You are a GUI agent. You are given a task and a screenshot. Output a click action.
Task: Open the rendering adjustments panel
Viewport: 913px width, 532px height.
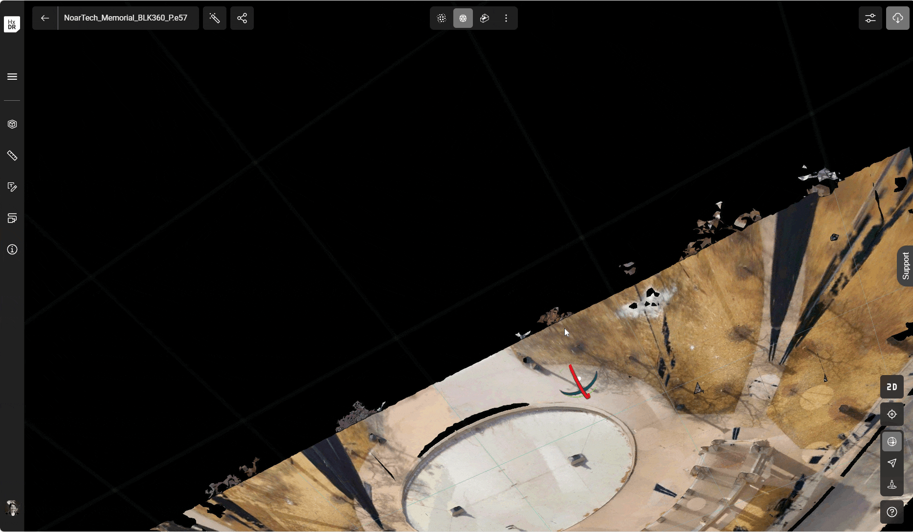(x=870, y=18)
